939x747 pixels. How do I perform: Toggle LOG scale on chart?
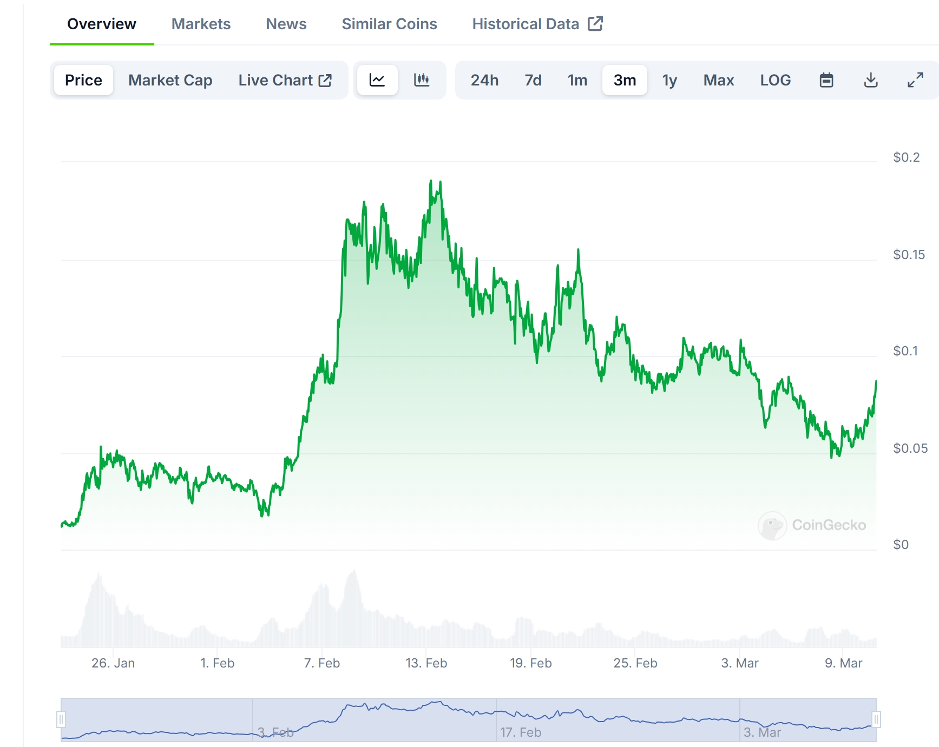click(x=776, y=80)
